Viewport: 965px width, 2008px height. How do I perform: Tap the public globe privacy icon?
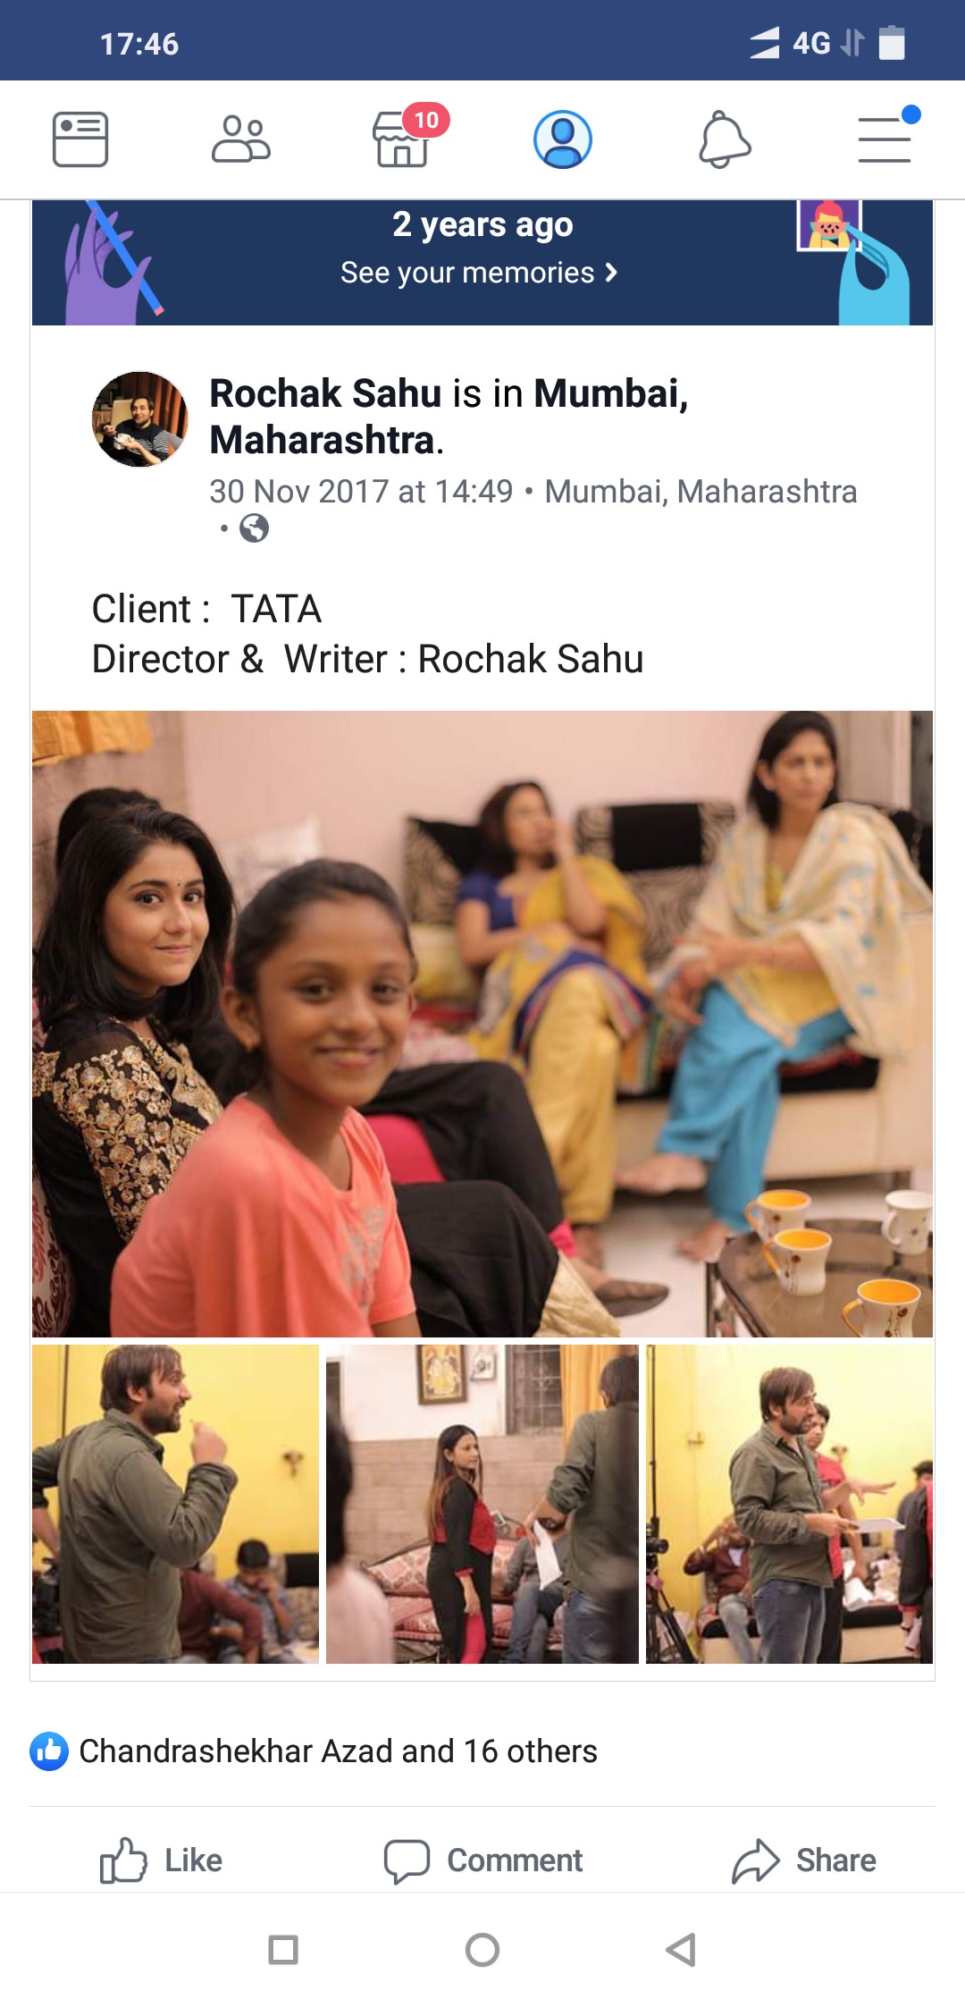[x=255, y=528]
